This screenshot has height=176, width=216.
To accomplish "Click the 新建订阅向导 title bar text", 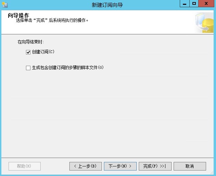I will point(107,5).
